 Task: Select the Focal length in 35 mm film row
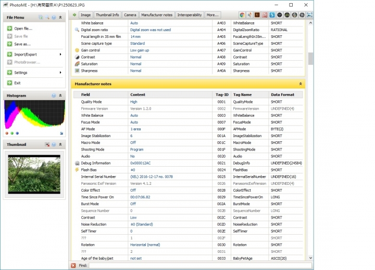[188, 37]
